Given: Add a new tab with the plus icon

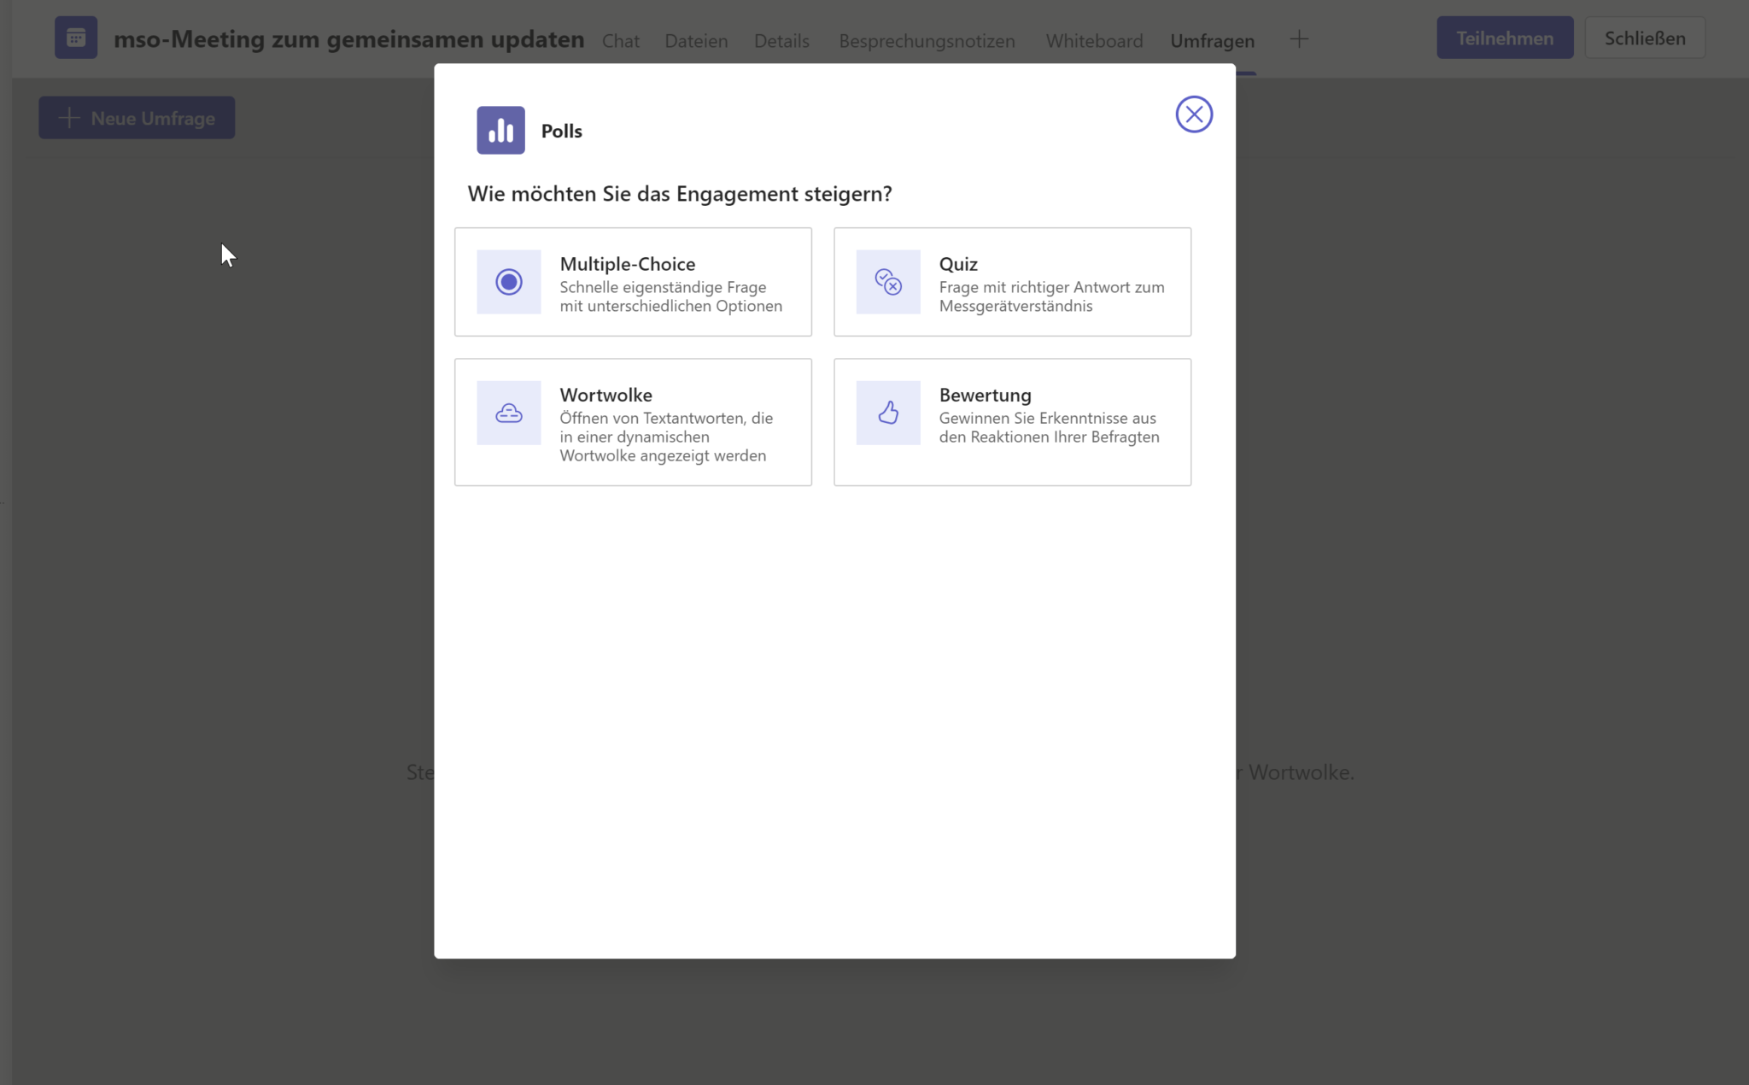Looking at the screenshot, I should [x=1299, y=38].
